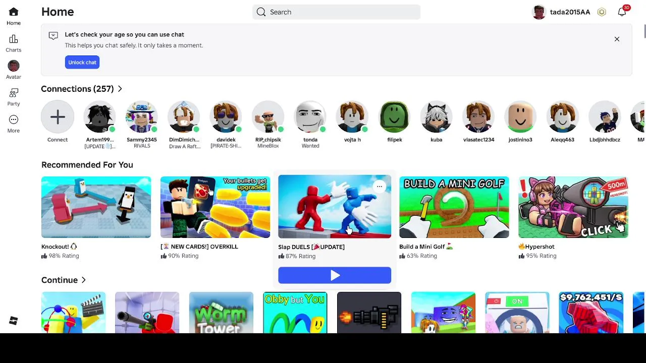Open the three-dot menu on Slap DUELS
The width and height of the screenshot is (646, 363).
(380, 187)
